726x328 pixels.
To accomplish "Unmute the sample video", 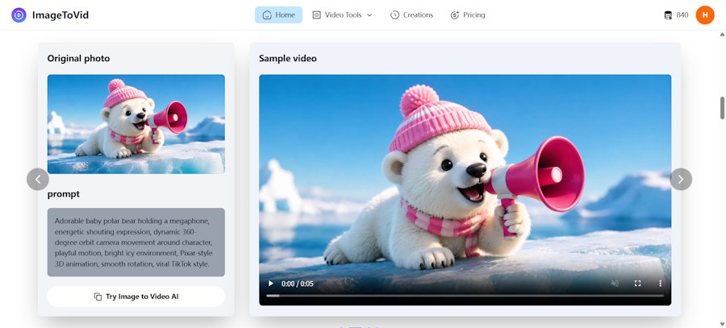I will click(615, 283).
